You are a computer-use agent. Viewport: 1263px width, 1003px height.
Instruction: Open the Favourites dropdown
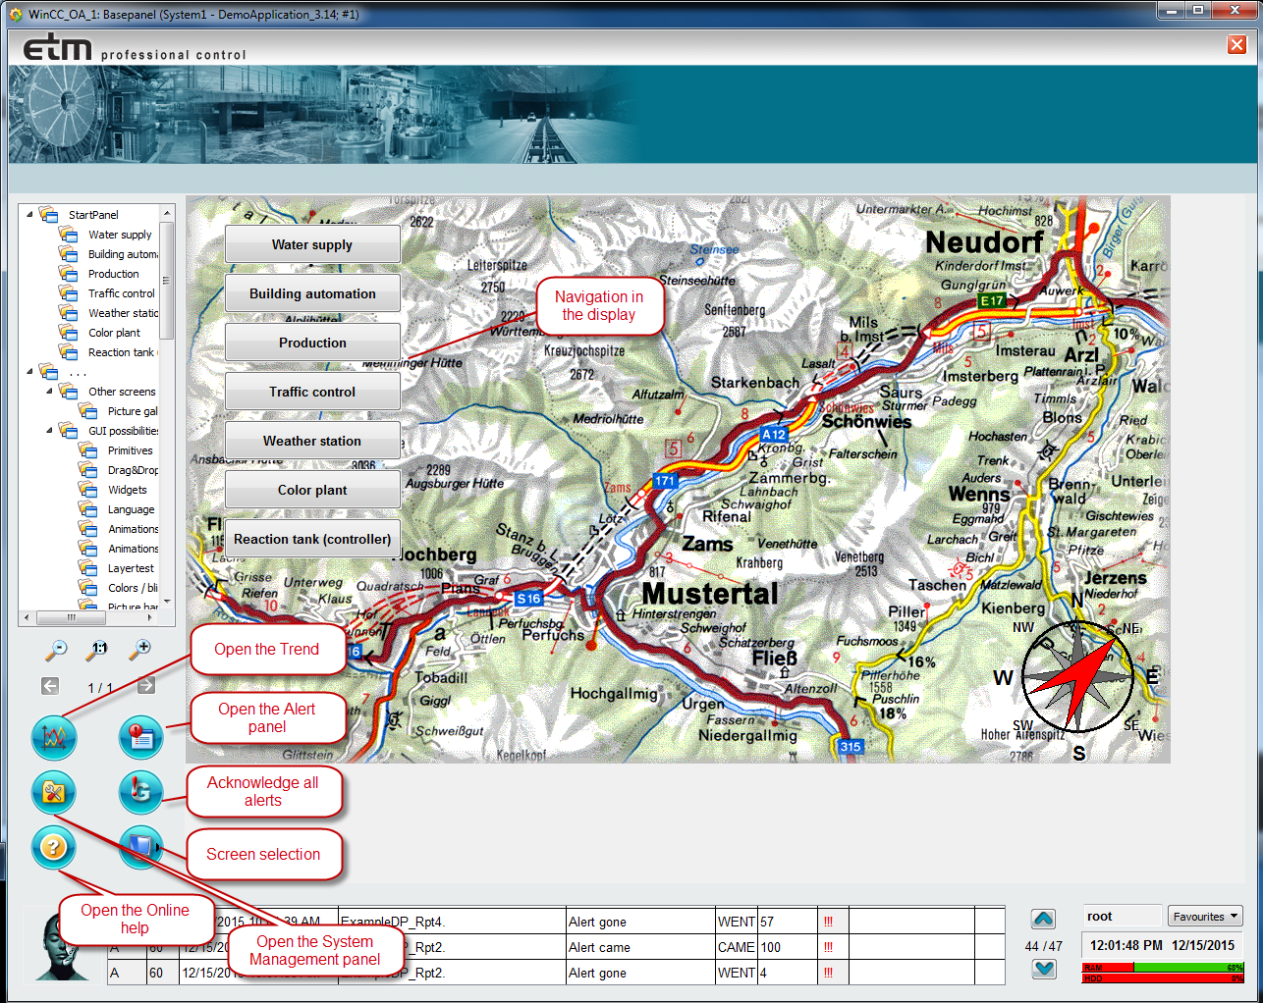1205,916
